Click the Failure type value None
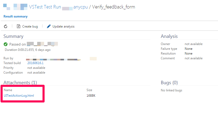The image size is (218, 116). [x=189, y=49]
